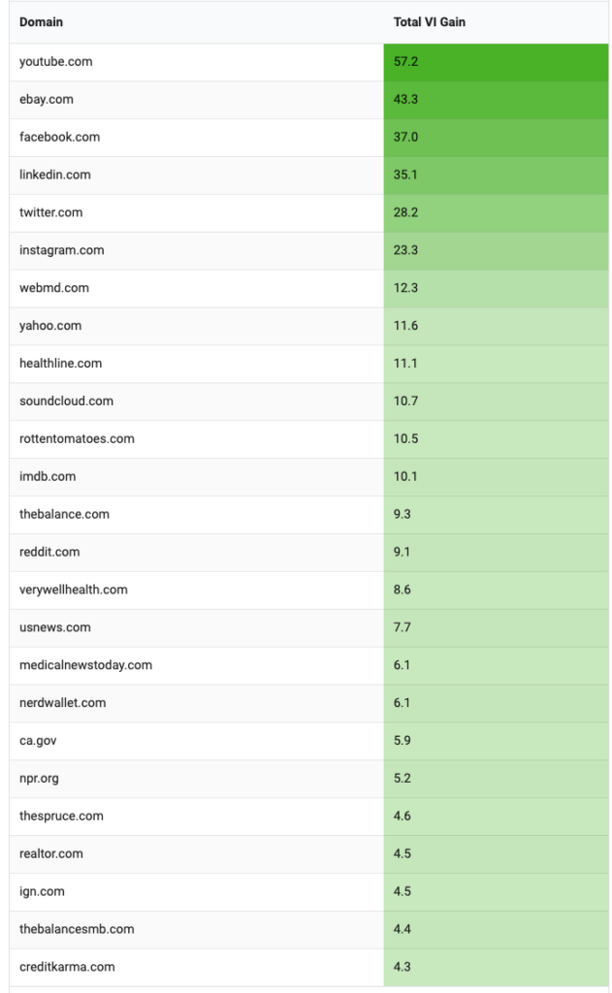Click the 37.0 gain value cell
This screenshot has height=993, width=612.
[495, 137]
